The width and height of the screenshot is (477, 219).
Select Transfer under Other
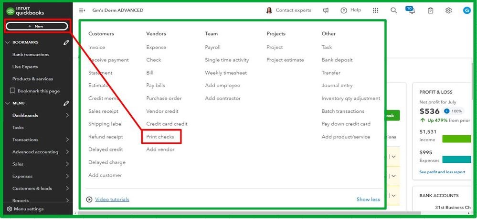(331, 73)
